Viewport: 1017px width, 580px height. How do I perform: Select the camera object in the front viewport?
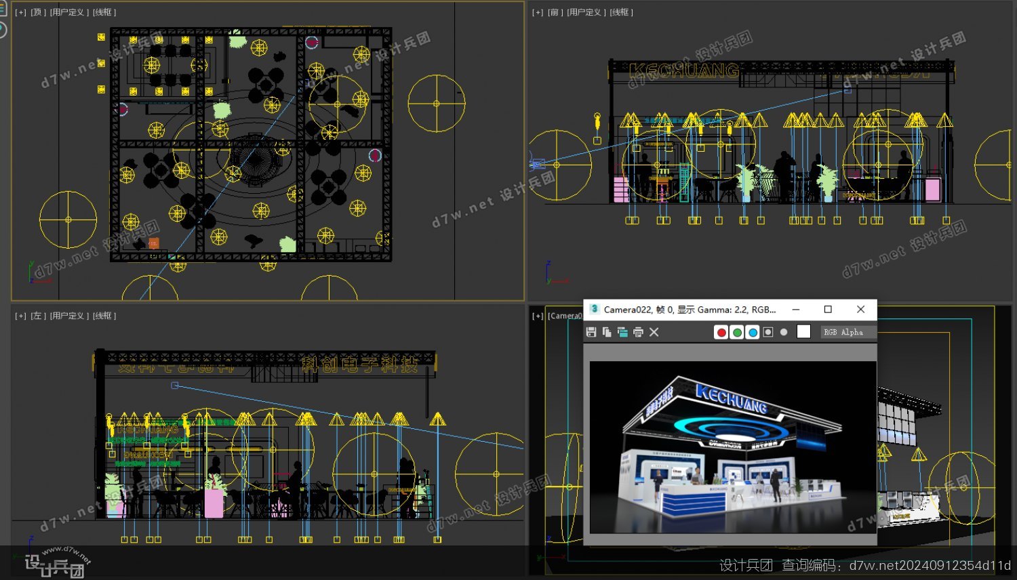click(x=537, y=164)
